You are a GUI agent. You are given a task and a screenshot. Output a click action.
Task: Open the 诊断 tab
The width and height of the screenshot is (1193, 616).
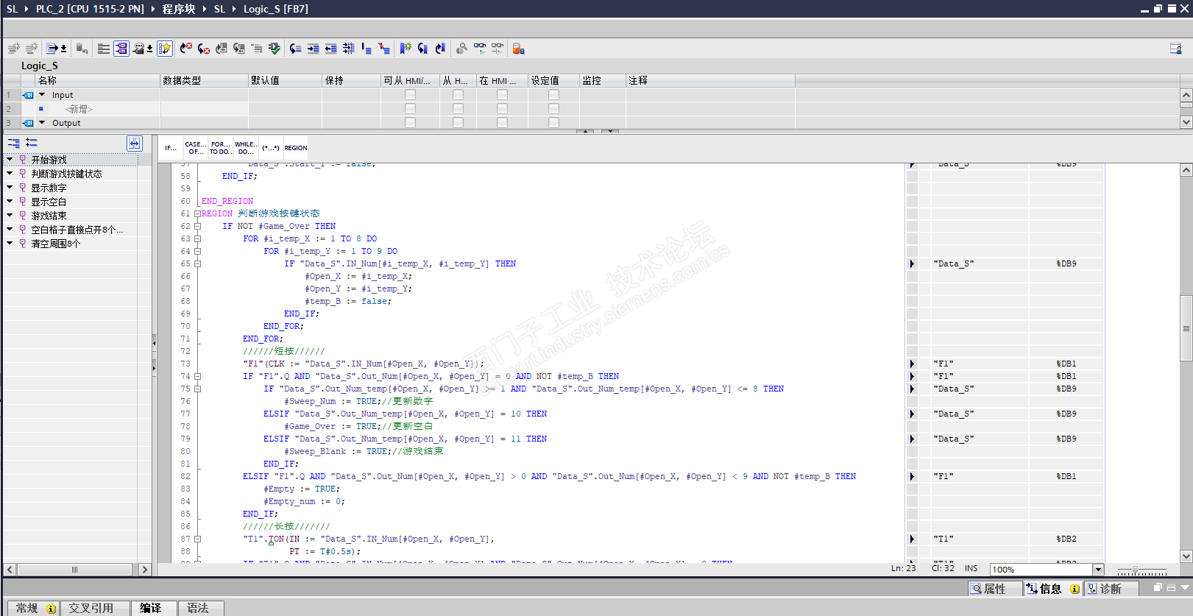(x=1111, y=589)
